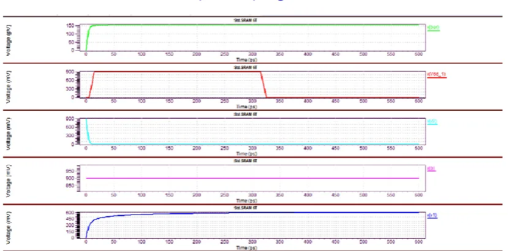508x251 pixels.
Task: Click the 850 y-axis tick of magenta plot
Action: click(70, 186)
